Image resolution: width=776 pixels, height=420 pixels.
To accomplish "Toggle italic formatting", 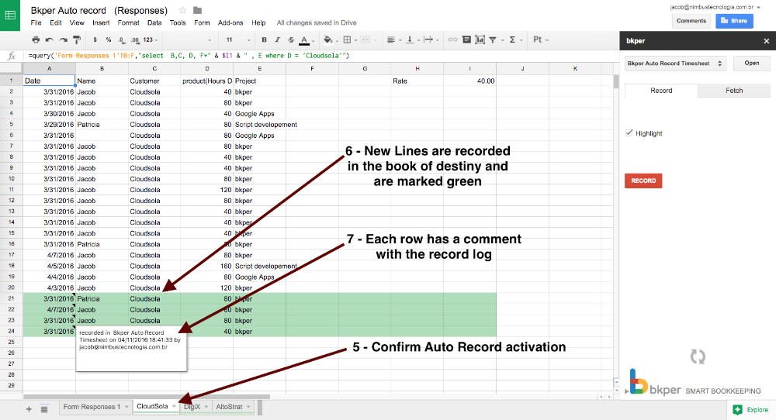I will pyautogui.click(x=277, y=40).
